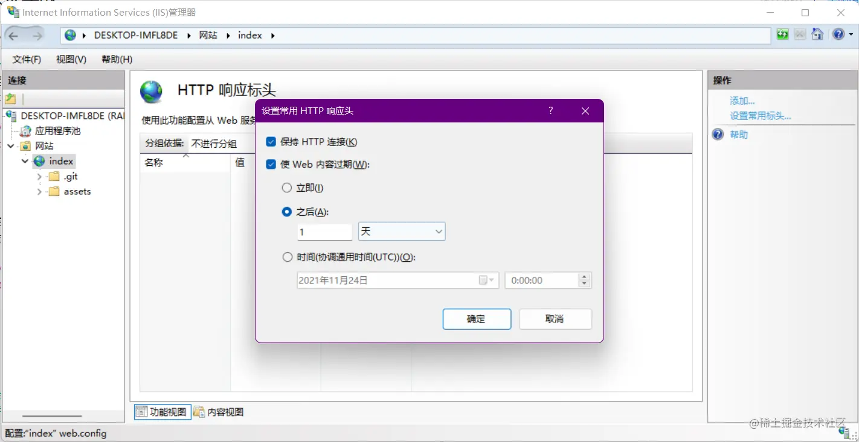Confirm the dialog with 确定
The height and width of the screenshot is (442, 859).
[x=477, y=319]
